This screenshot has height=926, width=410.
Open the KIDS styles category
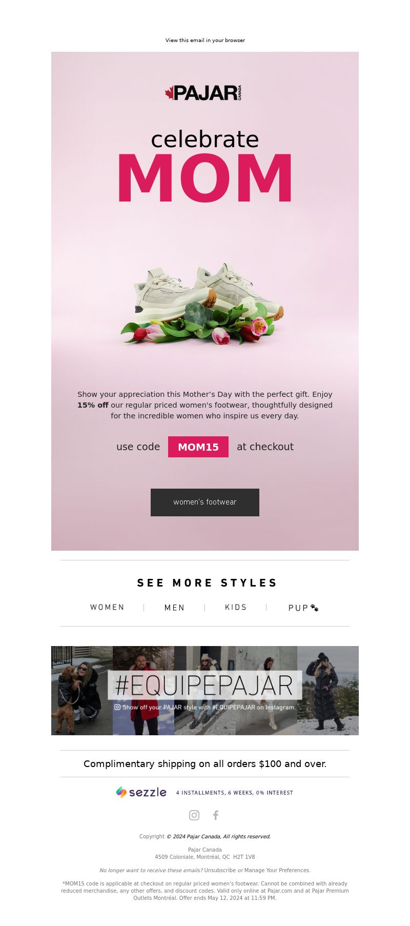pyautogui.click(x=236, y=607)
